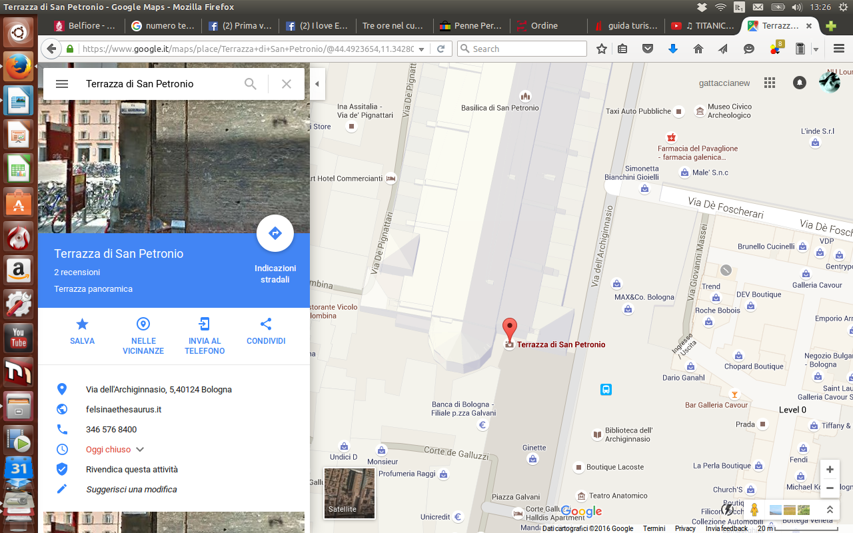Open the felsinaethesaurus.it website link
Viewport: 853px width, 533px height.
pyautogui.click(x=124, y=410)
